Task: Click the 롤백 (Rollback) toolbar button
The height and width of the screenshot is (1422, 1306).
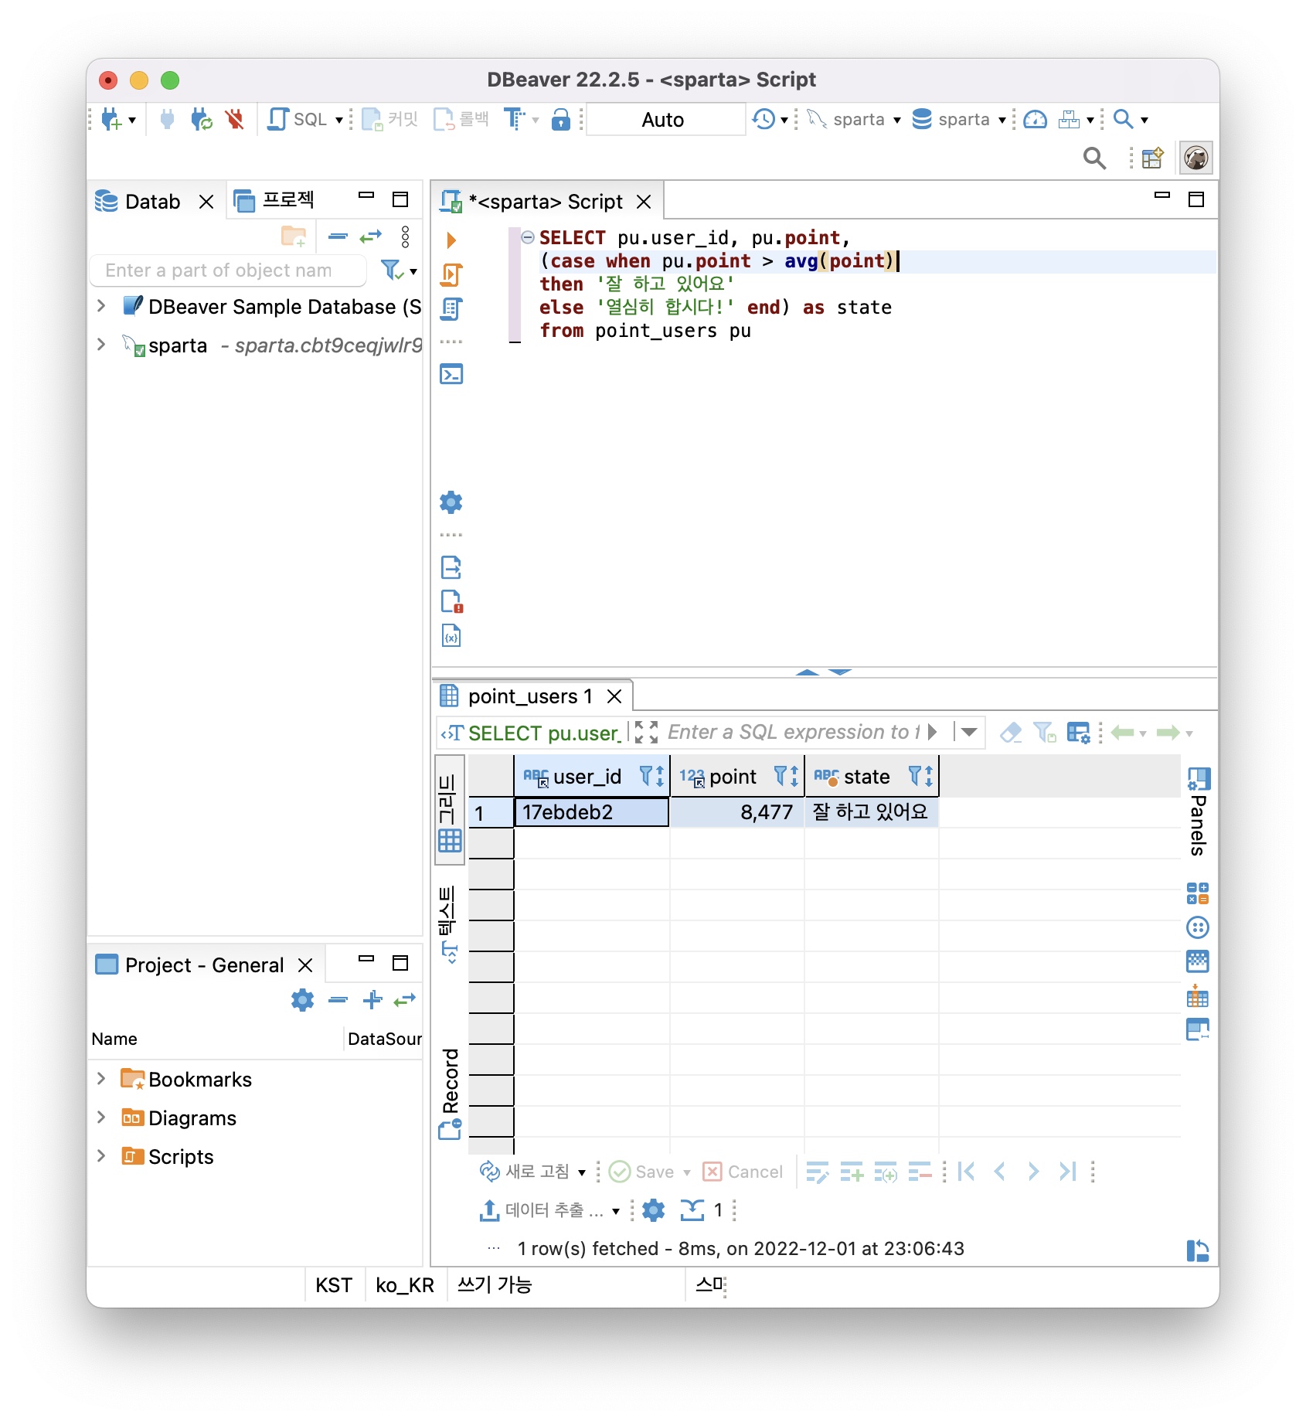Action: coord(461,120)
